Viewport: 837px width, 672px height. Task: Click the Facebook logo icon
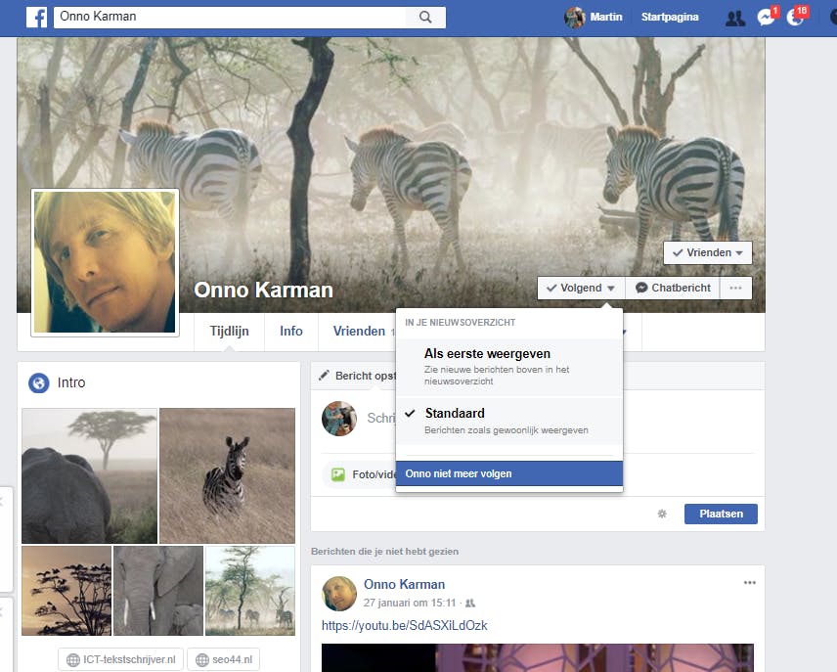(37, 17)
